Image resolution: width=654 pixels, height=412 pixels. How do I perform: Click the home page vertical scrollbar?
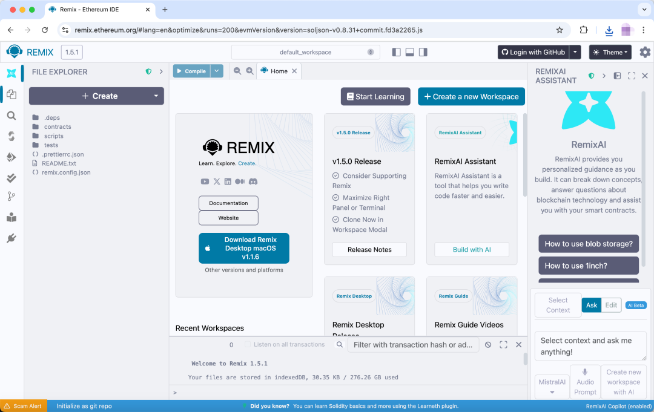pos(524,155)
